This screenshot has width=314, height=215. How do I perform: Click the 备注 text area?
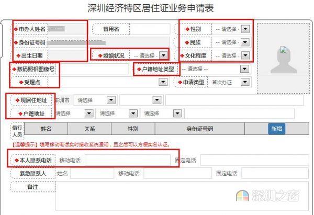(182, 196)
